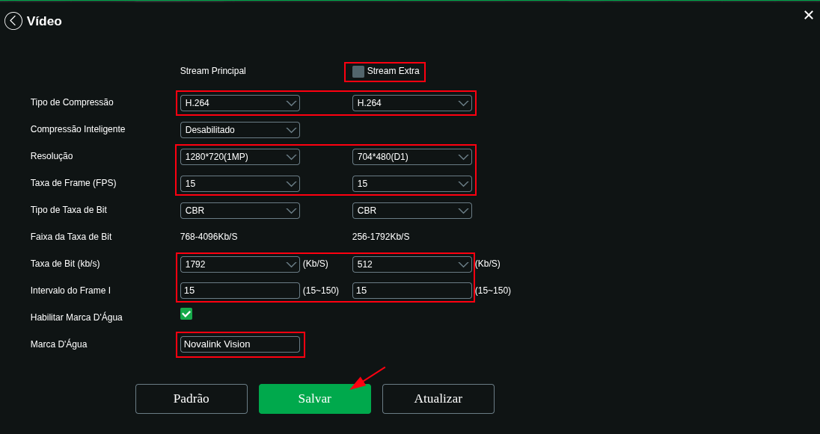Click the Padrão button
This screenshot has height=434, width=820.
191,399
